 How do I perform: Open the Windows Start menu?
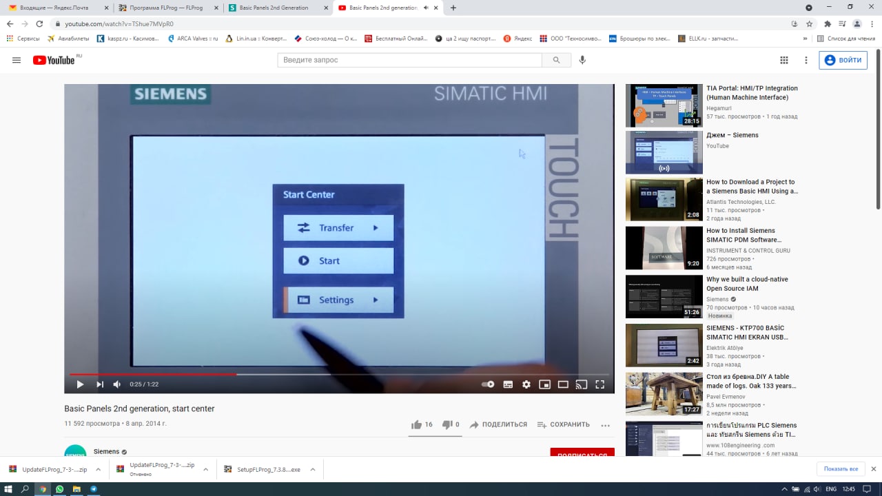click(8, 489)
